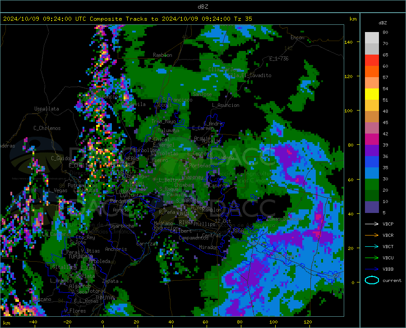Click the Phillips map label

click(204, 224)
